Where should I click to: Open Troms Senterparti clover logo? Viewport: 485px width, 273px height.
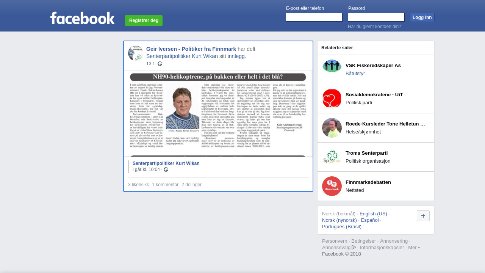(332, 157)
